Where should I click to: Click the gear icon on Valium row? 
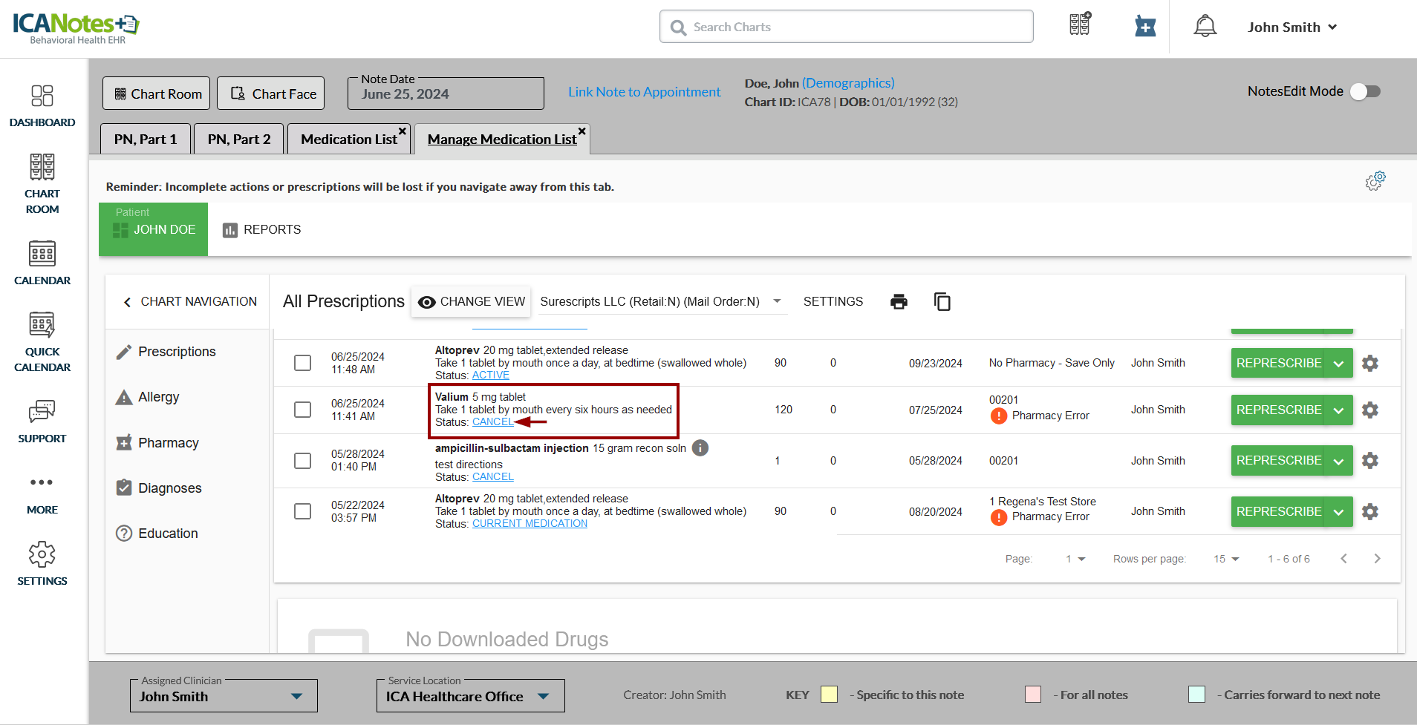(1370, 410)
